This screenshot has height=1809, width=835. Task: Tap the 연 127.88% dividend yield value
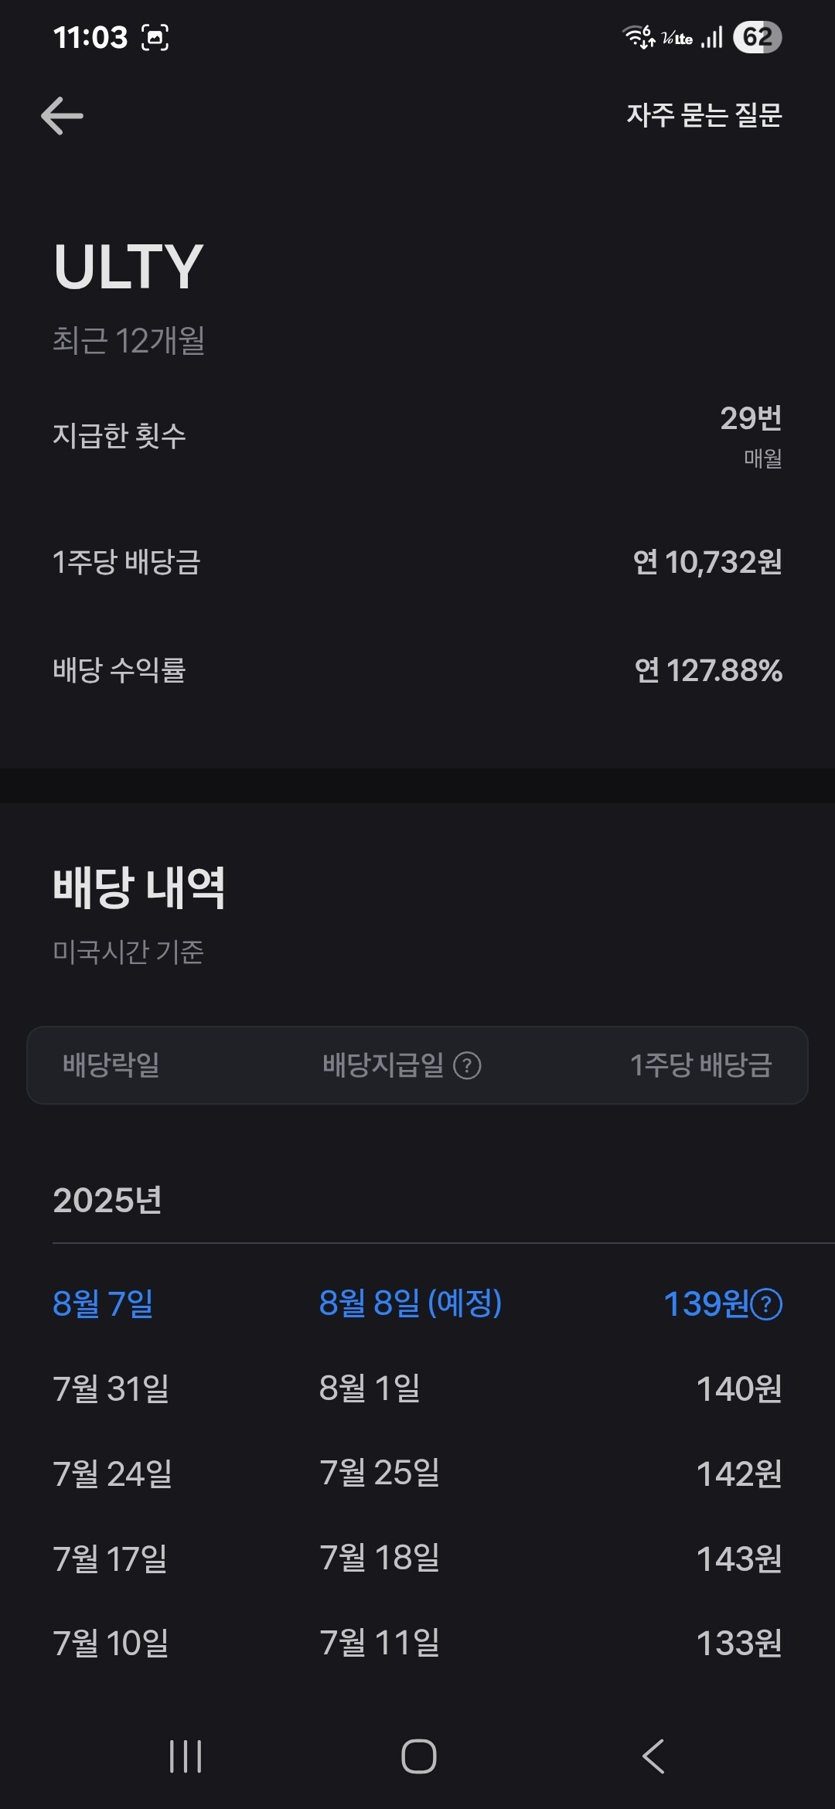tap(708, 670)
